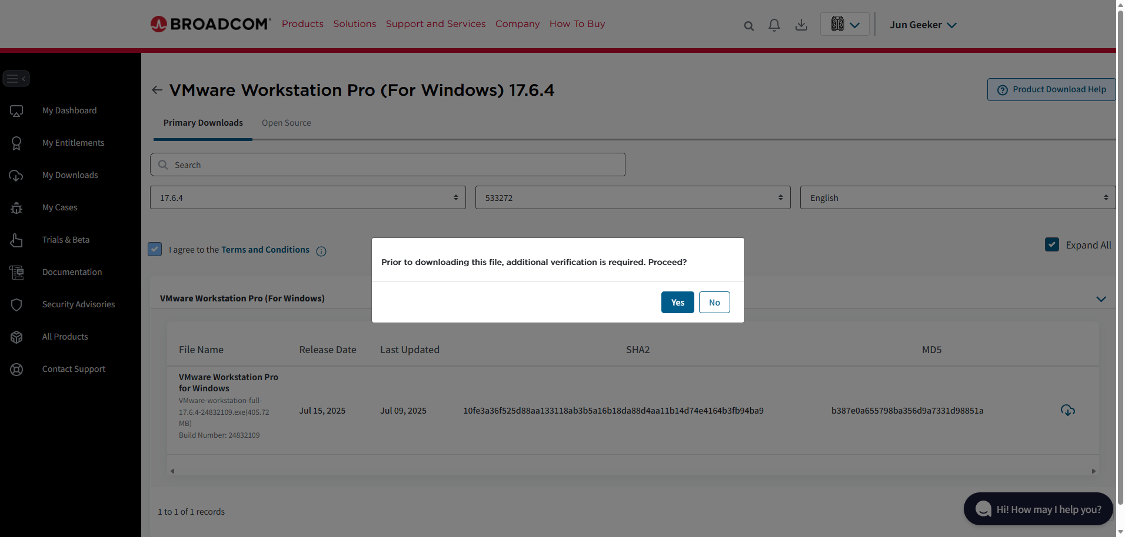Screen dimensions: 1125x537
Task: Collapse the sidebar menu toggle
Action: 16,78
